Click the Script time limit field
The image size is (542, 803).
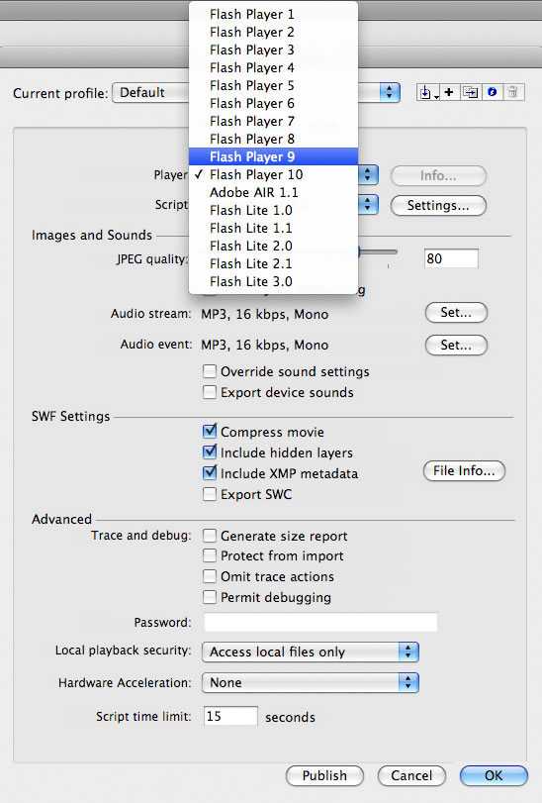[x=230, y=716]
